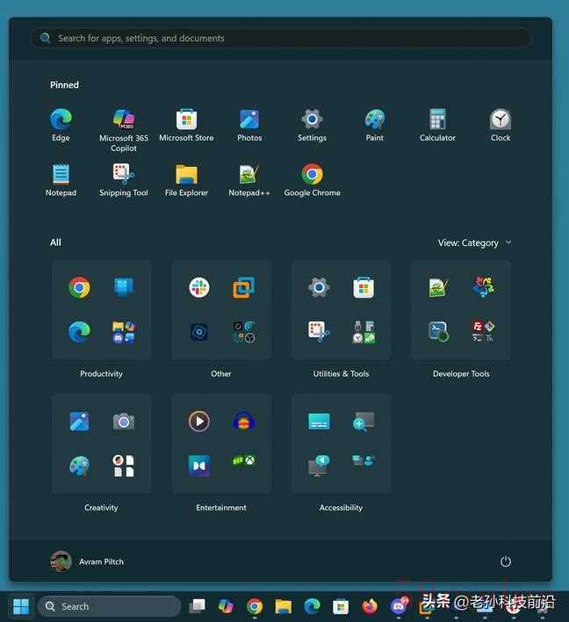Open Snipping Tool in Utilities & Tools
Viewport: 569px width, 622px height.
(x=319, y=331)
